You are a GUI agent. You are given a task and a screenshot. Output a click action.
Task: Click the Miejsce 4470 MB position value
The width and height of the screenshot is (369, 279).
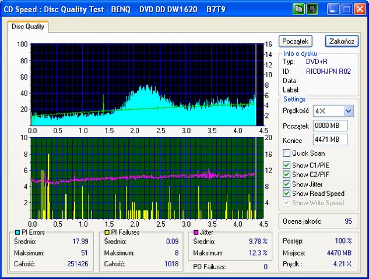(x=339, y=253)
